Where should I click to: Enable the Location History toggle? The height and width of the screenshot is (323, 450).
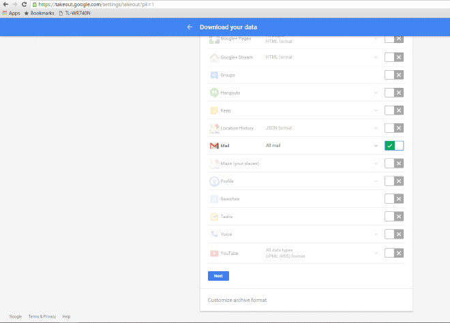pyautogui.click(x=394, y=128)
